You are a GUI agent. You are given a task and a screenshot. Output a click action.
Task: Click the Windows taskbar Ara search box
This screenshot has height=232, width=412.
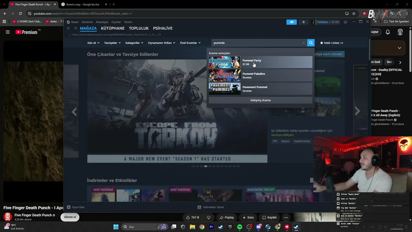tap(145, 227)
